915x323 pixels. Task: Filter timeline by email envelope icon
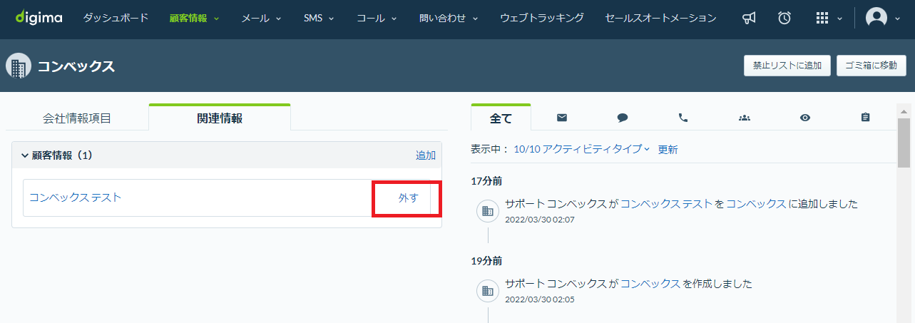(562, 118)
